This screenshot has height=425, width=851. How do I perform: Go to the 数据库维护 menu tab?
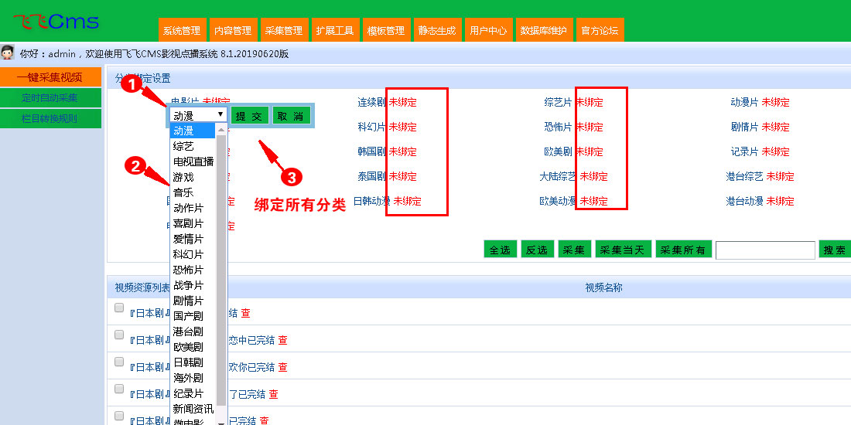click(x=543, y=31)
